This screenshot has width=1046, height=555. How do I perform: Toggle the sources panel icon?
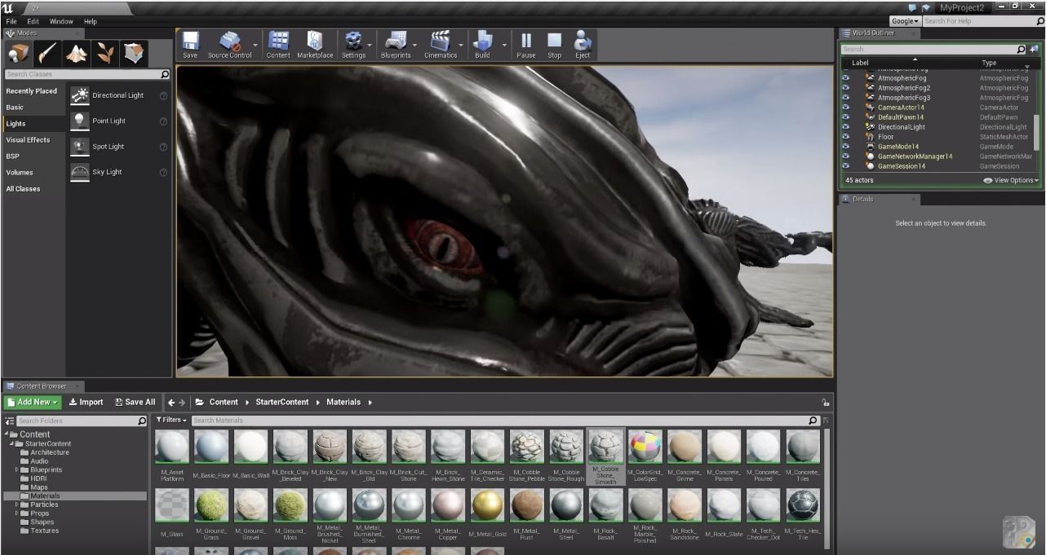tap(10, 421)
